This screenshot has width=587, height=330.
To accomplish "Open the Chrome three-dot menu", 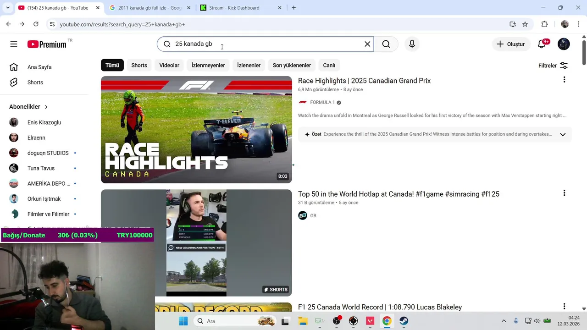I will click(579, 24).
